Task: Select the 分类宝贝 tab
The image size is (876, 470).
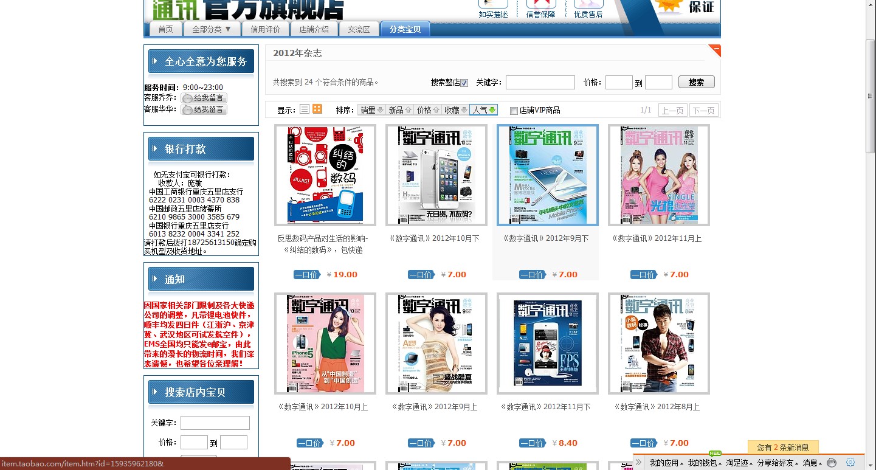Action: click(x=405, y=29)
